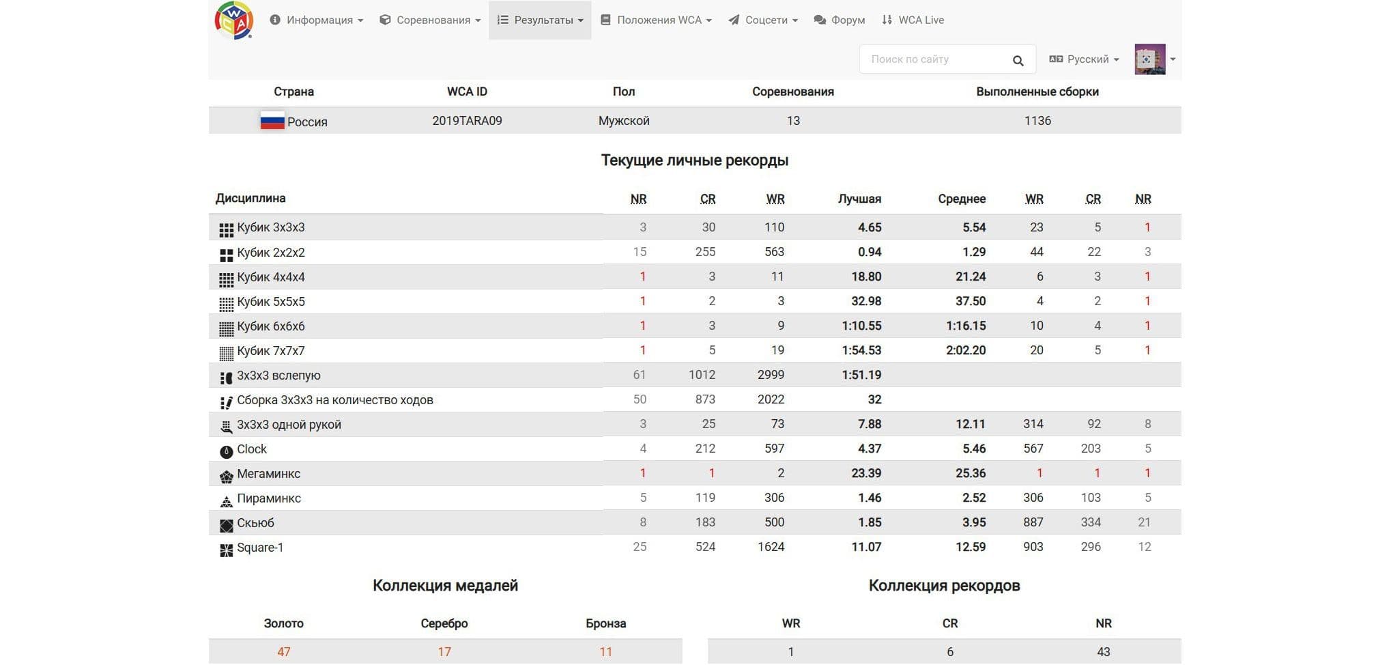This screenshot has height=665, width=1391.
Task: Open the Положения WCA menu
Action: 656,20
